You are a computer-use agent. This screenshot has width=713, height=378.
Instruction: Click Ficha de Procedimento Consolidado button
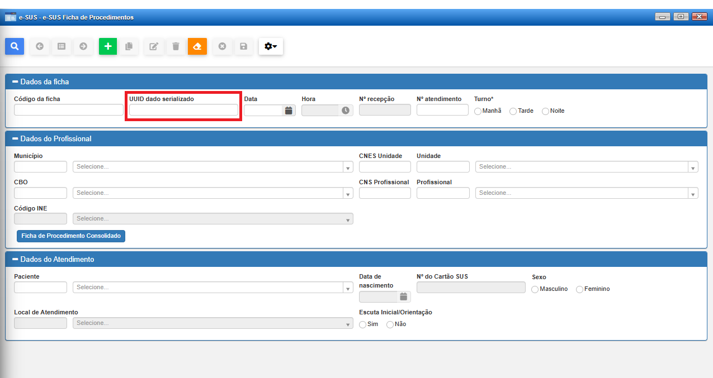pos(71,236)
